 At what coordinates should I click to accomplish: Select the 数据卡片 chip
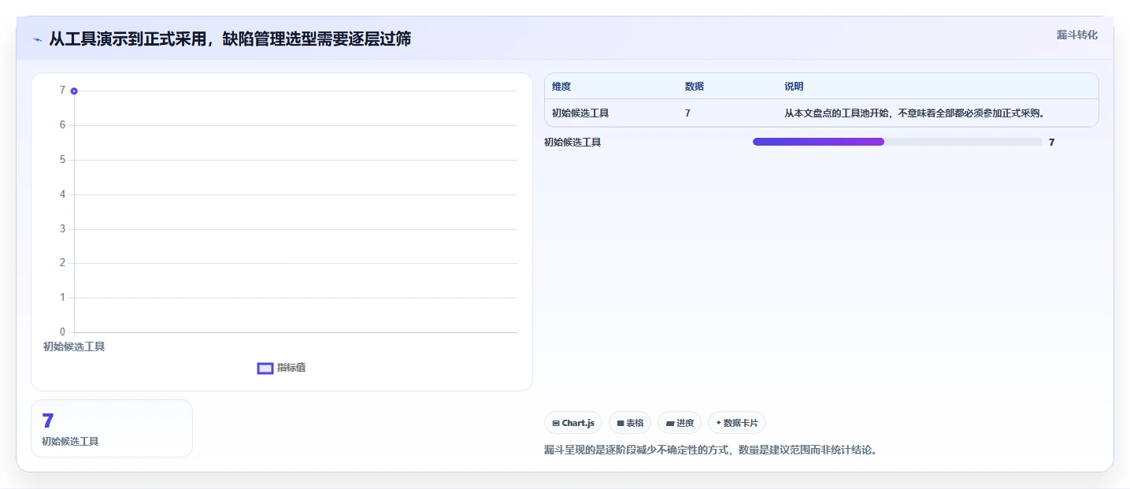tap(737, 423)
